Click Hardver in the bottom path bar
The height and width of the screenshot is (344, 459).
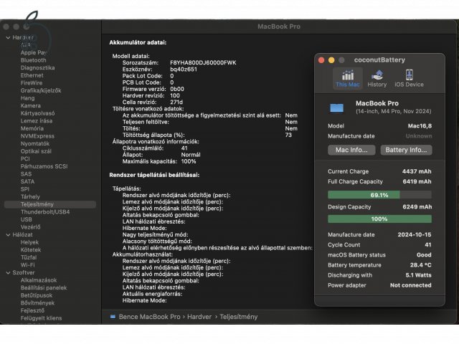tap(199, 317)
